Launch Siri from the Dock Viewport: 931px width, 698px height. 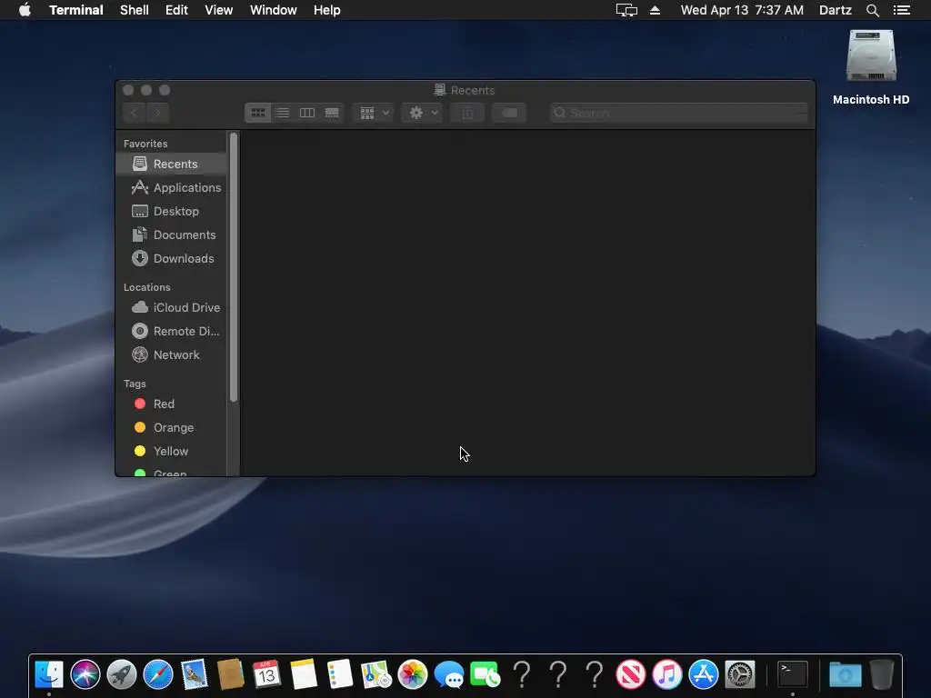point(85,674)
